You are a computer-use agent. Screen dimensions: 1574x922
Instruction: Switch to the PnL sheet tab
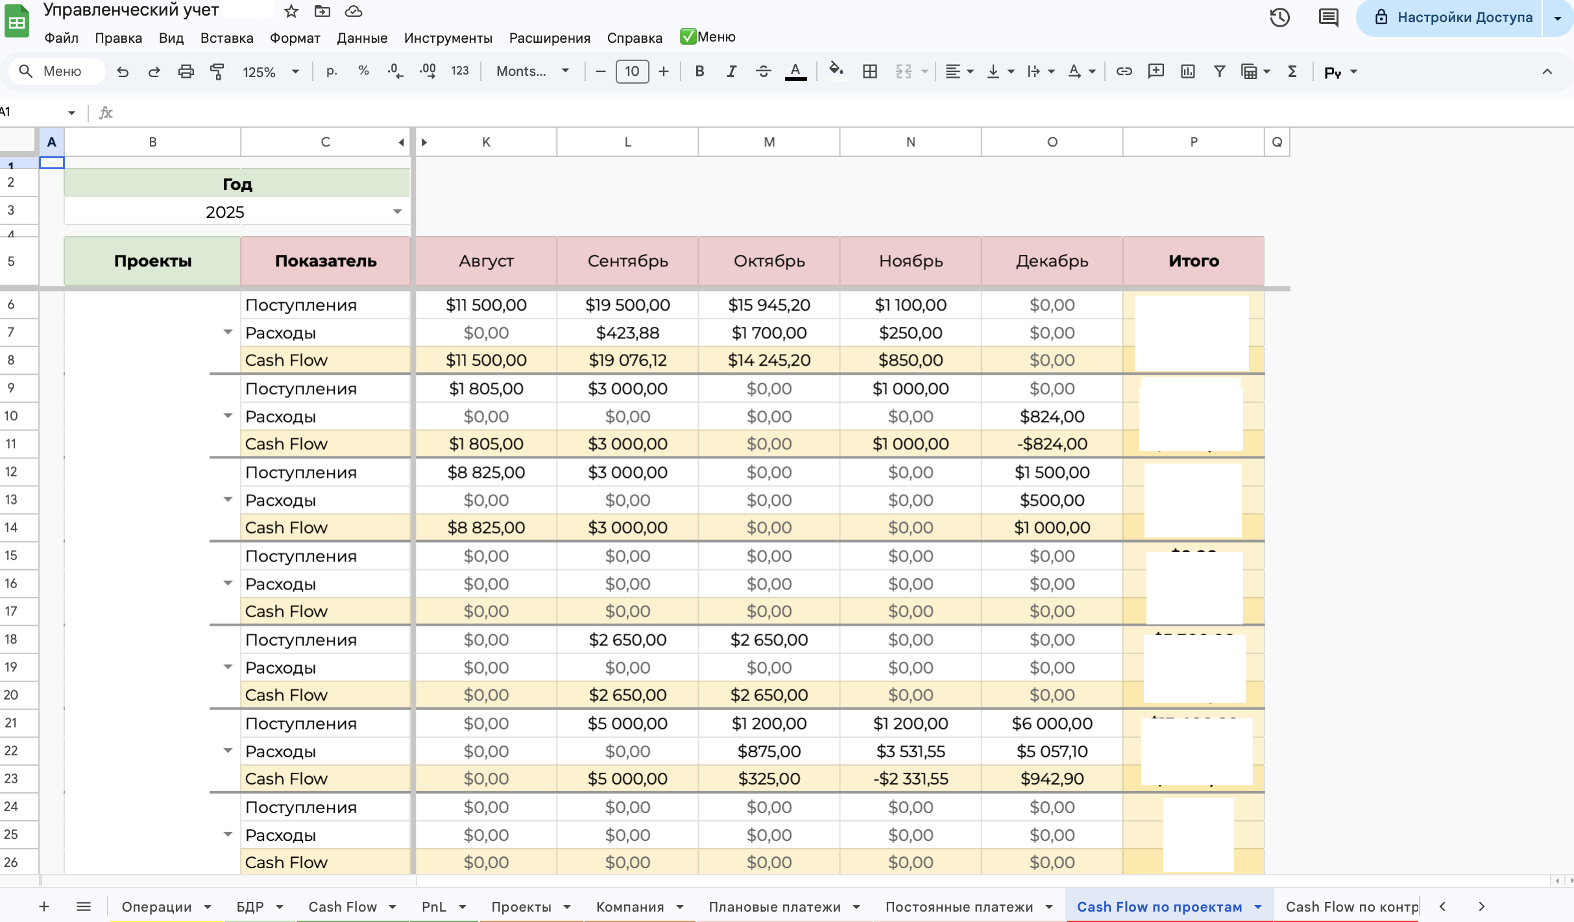pos(434,907)
